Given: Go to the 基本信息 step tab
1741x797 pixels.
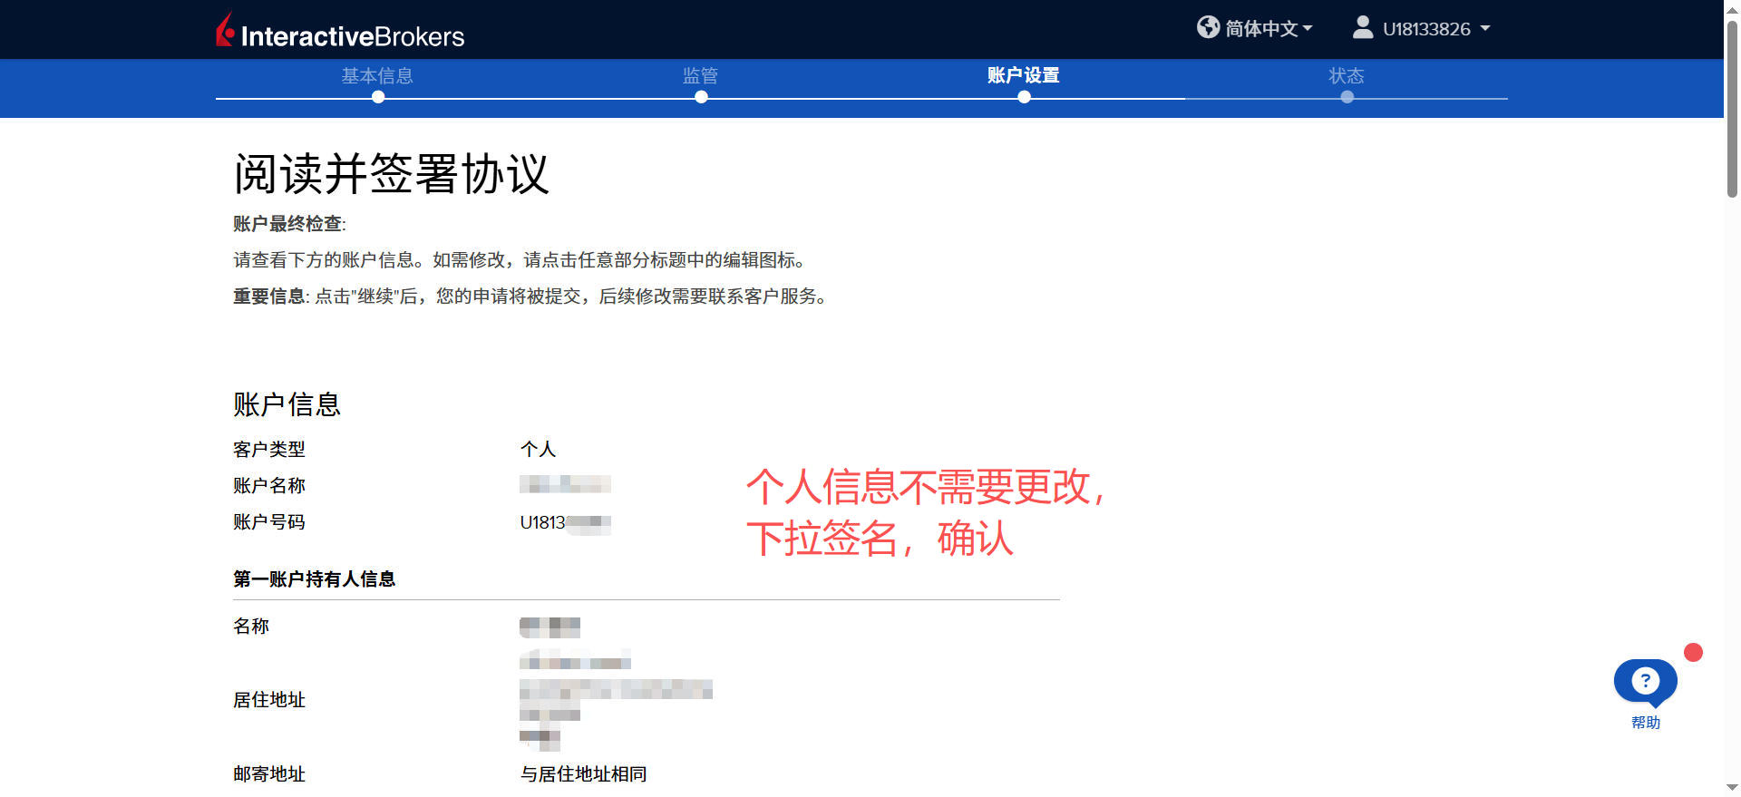Looking at the screenshot, I should pos(377,76).
